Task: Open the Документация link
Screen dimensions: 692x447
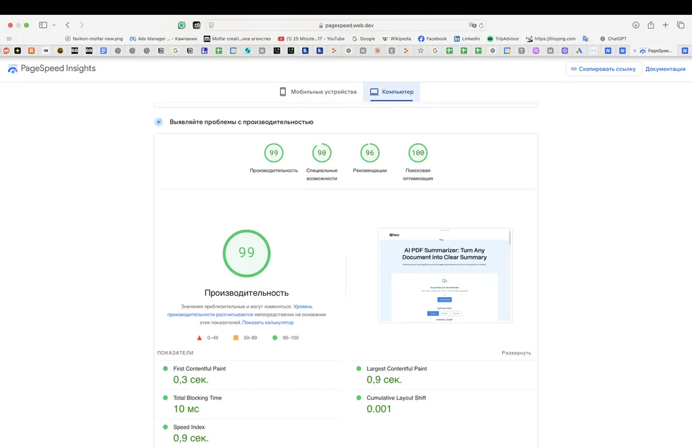Action: coord(665,69)
